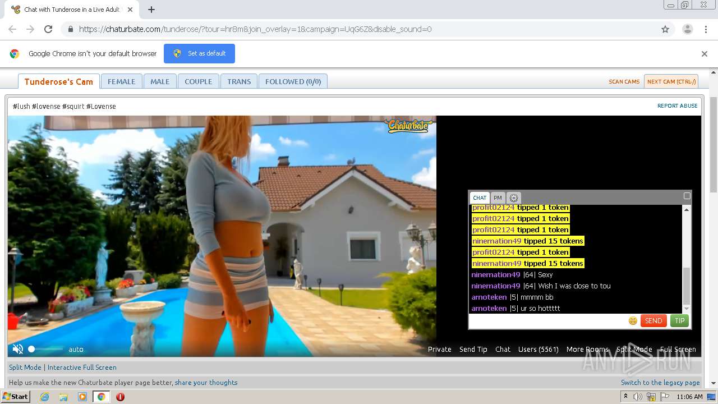Select the CHAT tab in chat panel
718x404 pixels.
pos(480,198)
